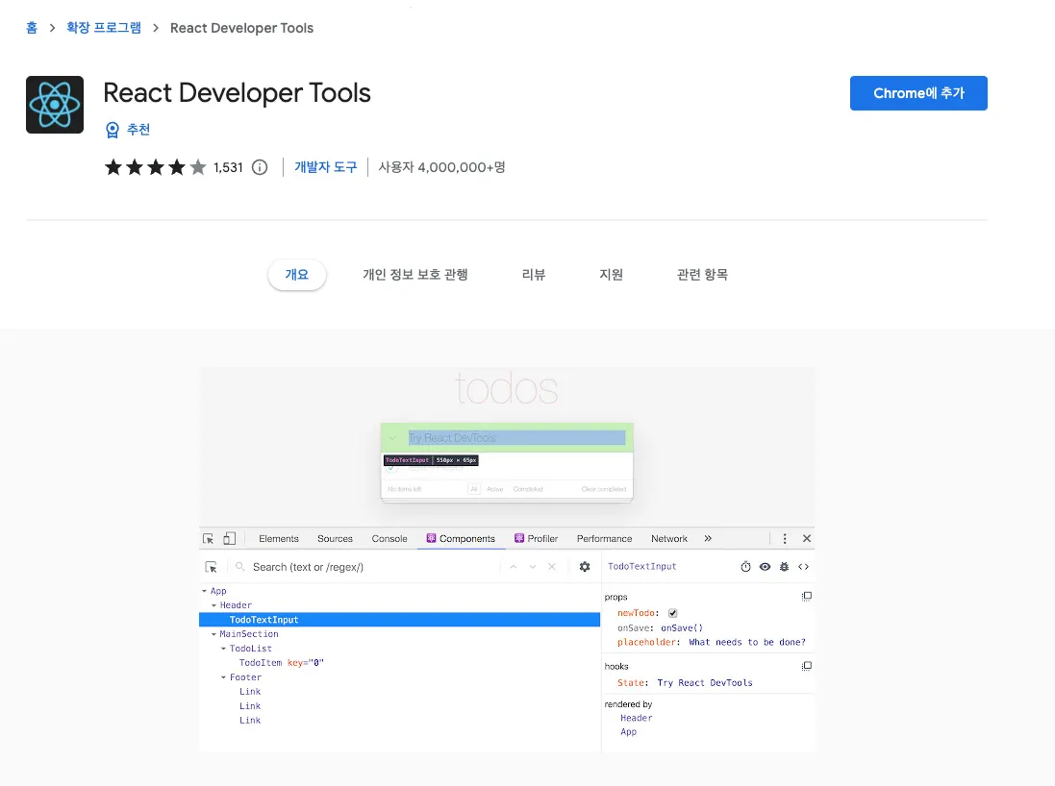Collapse the MainSection tree node arrow

[214, 634]
